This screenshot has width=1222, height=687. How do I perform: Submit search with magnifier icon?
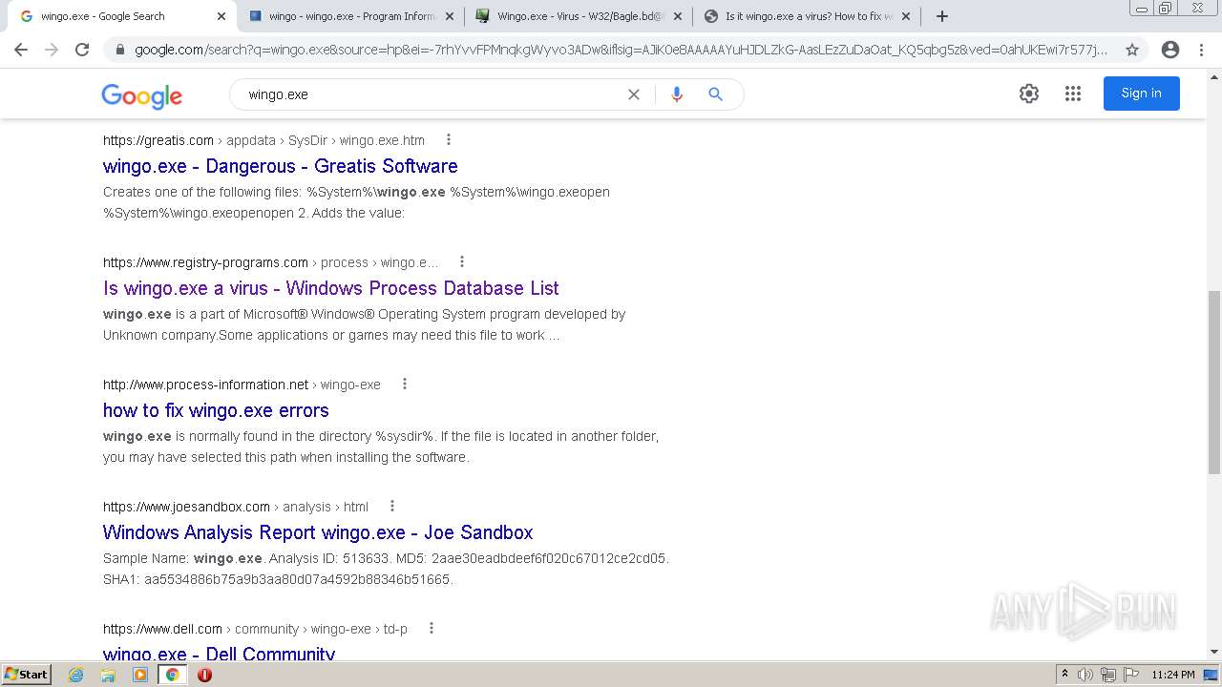point(715,94)
